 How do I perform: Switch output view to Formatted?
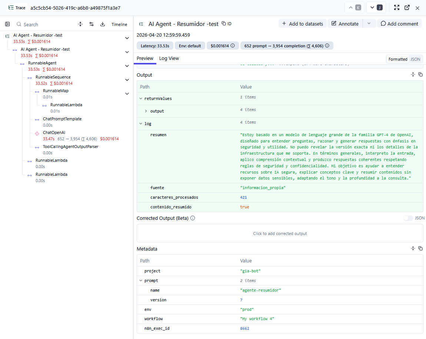pyautogui.click(x=398, y=59)
